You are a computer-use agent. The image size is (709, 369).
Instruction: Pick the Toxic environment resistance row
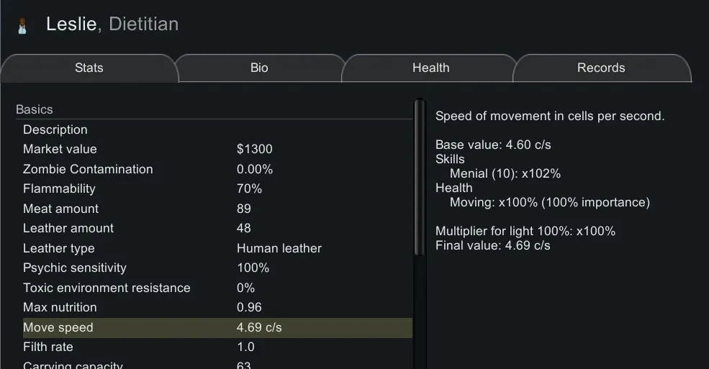[216, 288]
